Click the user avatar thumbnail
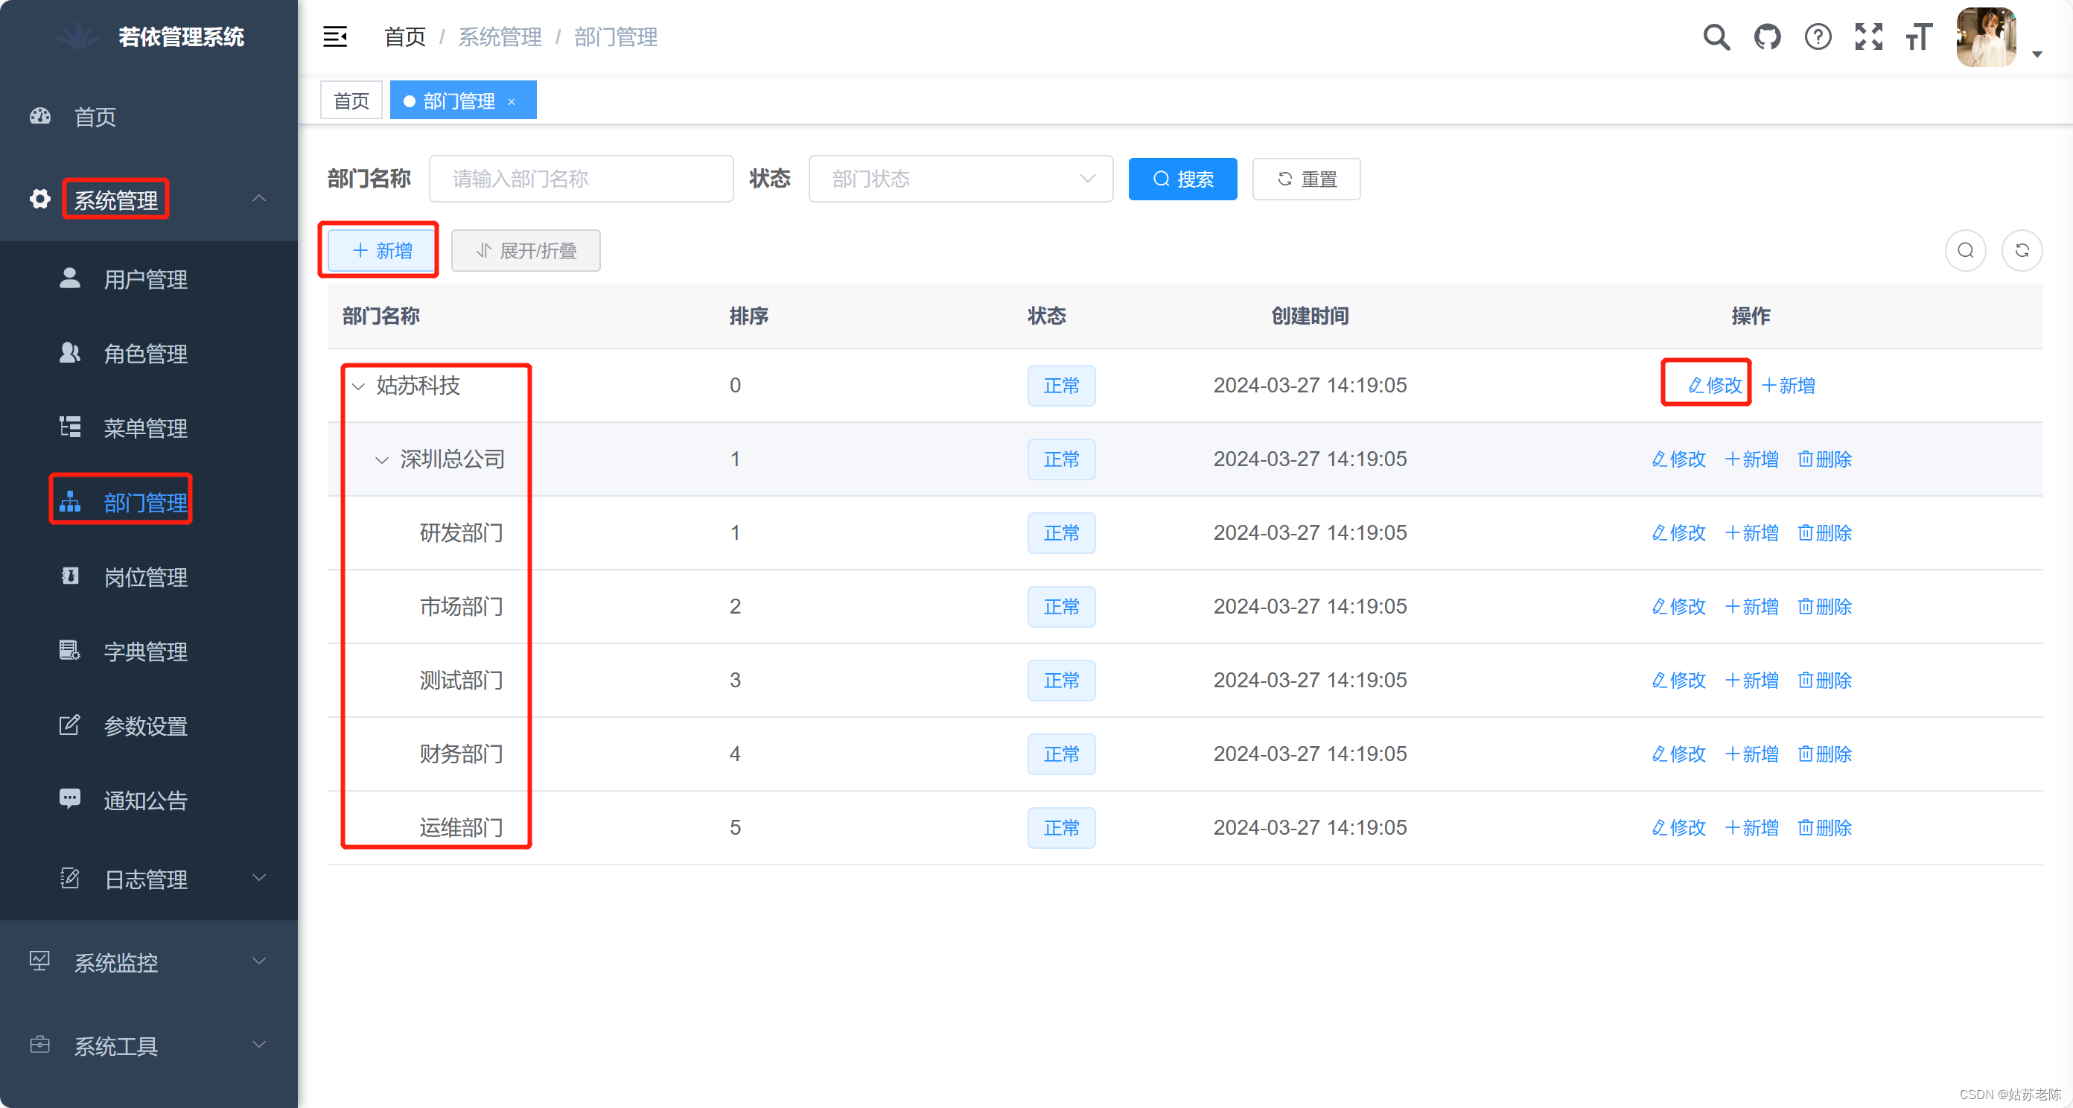The image size is (2073, 1108). pyautogui.click(x=1985, y=37)
